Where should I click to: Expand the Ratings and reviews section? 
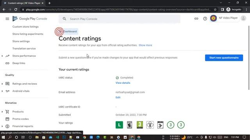point(2,84)
